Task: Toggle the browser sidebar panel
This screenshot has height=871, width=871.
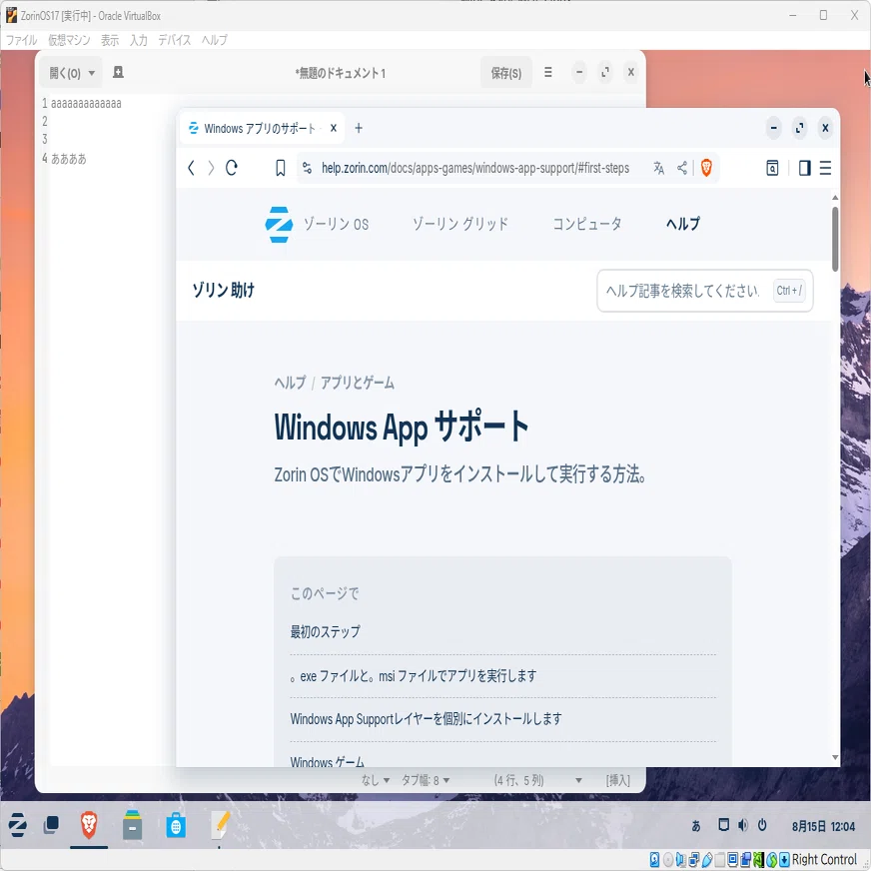Action: [x=804, y=168]
